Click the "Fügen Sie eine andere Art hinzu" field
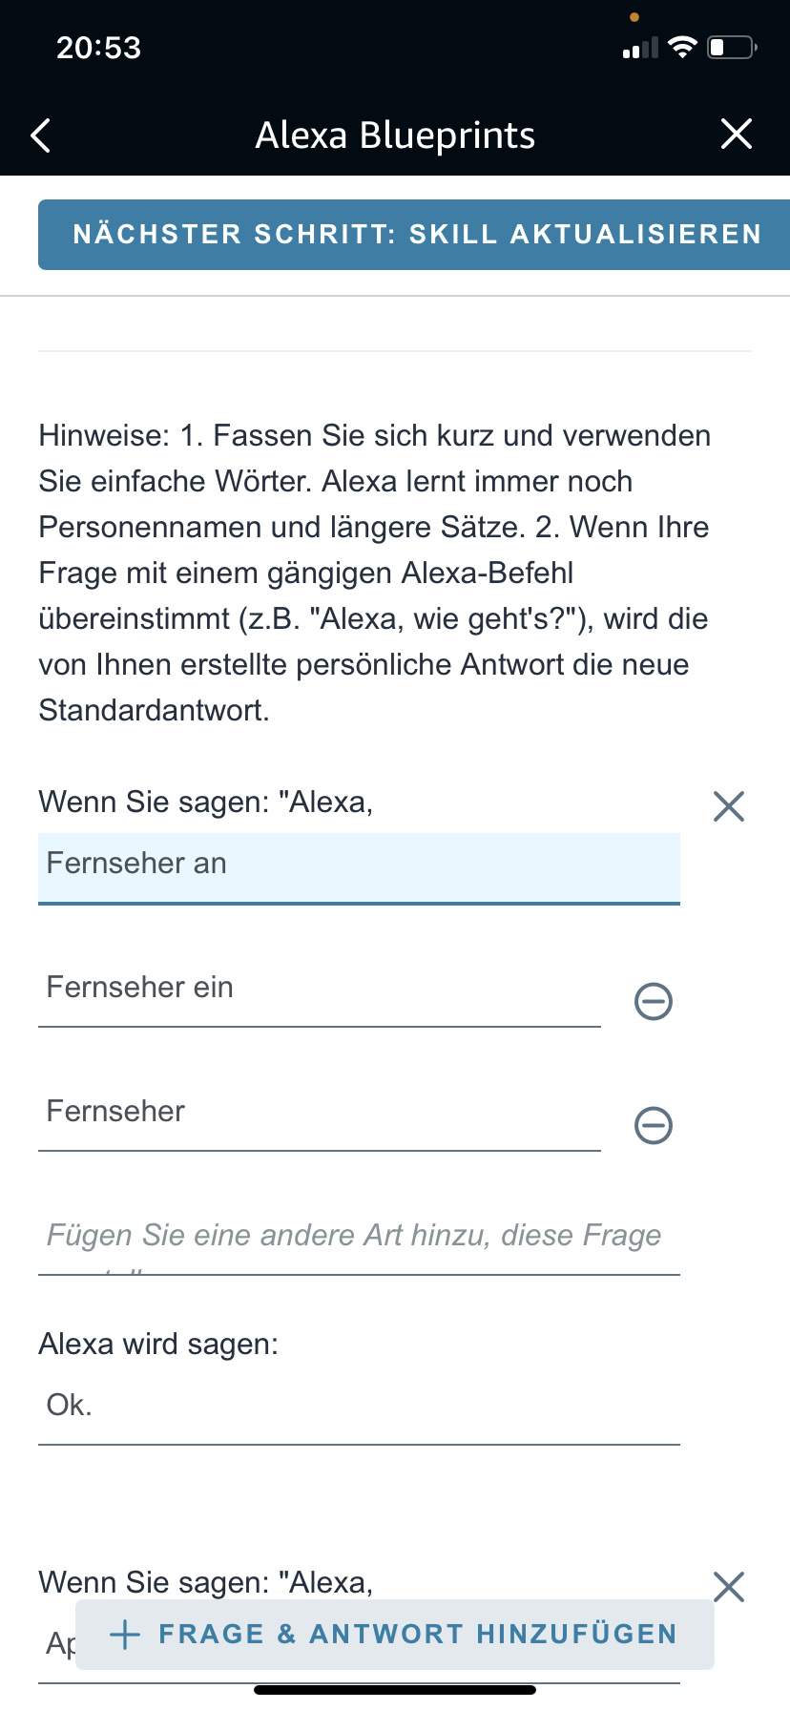This screenshot has height=1710, width=790. click(x=359, y=1238)
